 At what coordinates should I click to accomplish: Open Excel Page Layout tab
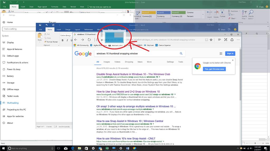(x=42, y=7)
